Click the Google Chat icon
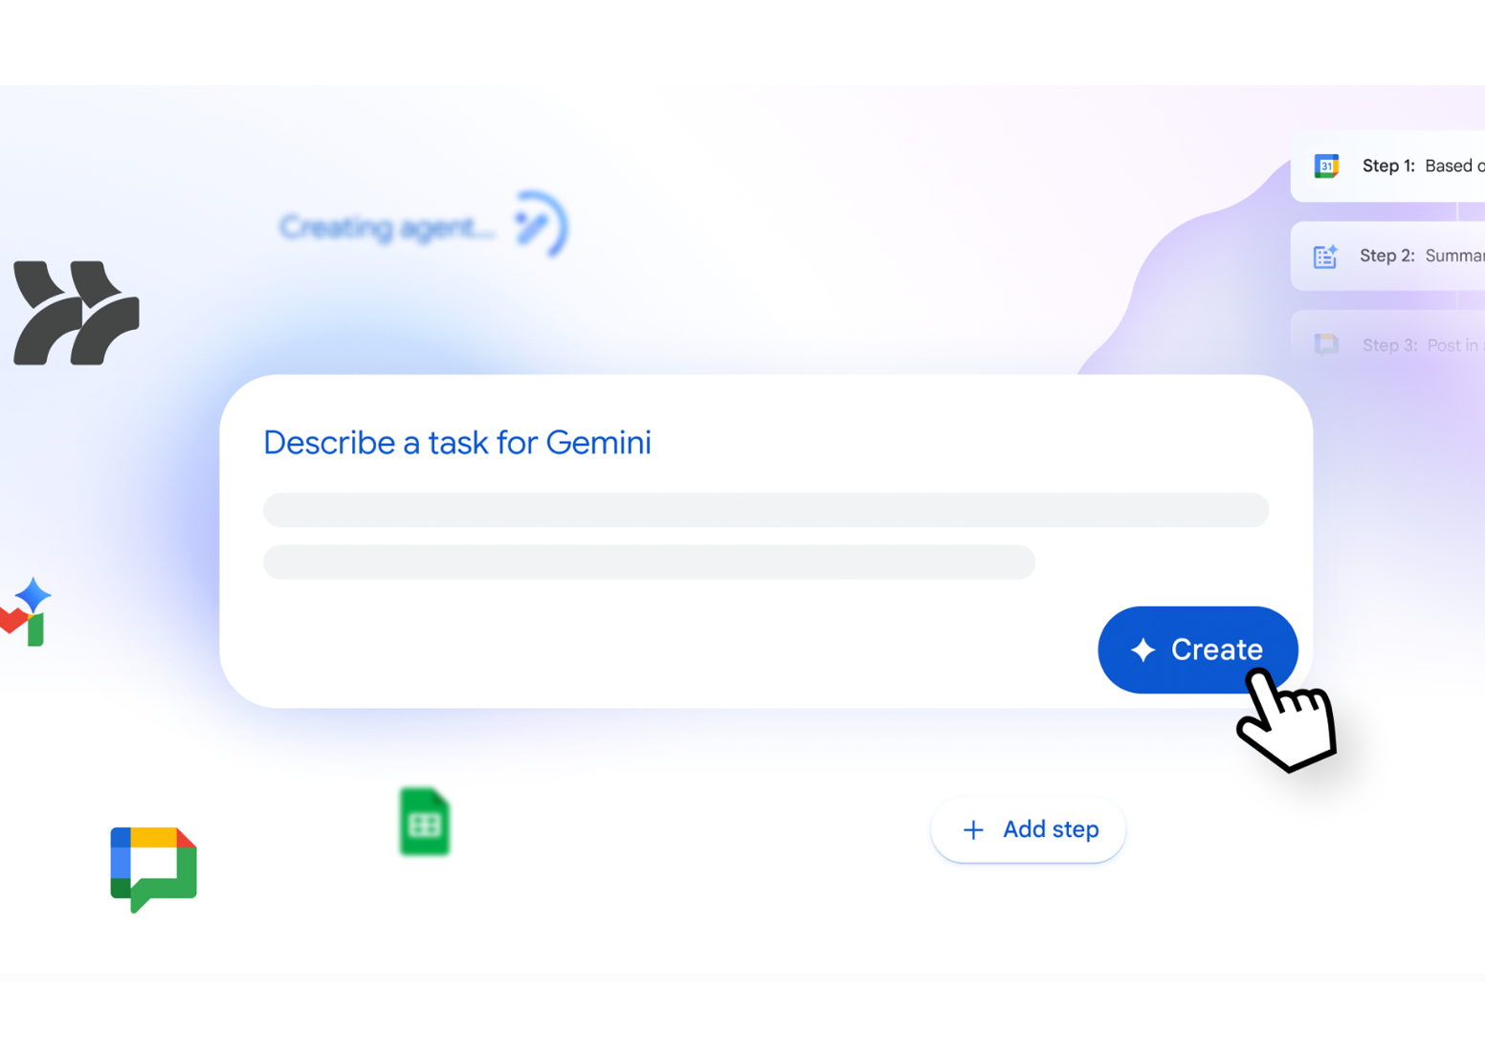The height and width of the screenshot is (1058, 1485). (x=153, y=870)
